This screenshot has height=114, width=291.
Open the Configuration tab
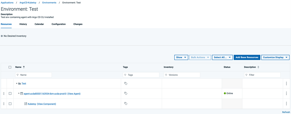click(x=59, y=24)
